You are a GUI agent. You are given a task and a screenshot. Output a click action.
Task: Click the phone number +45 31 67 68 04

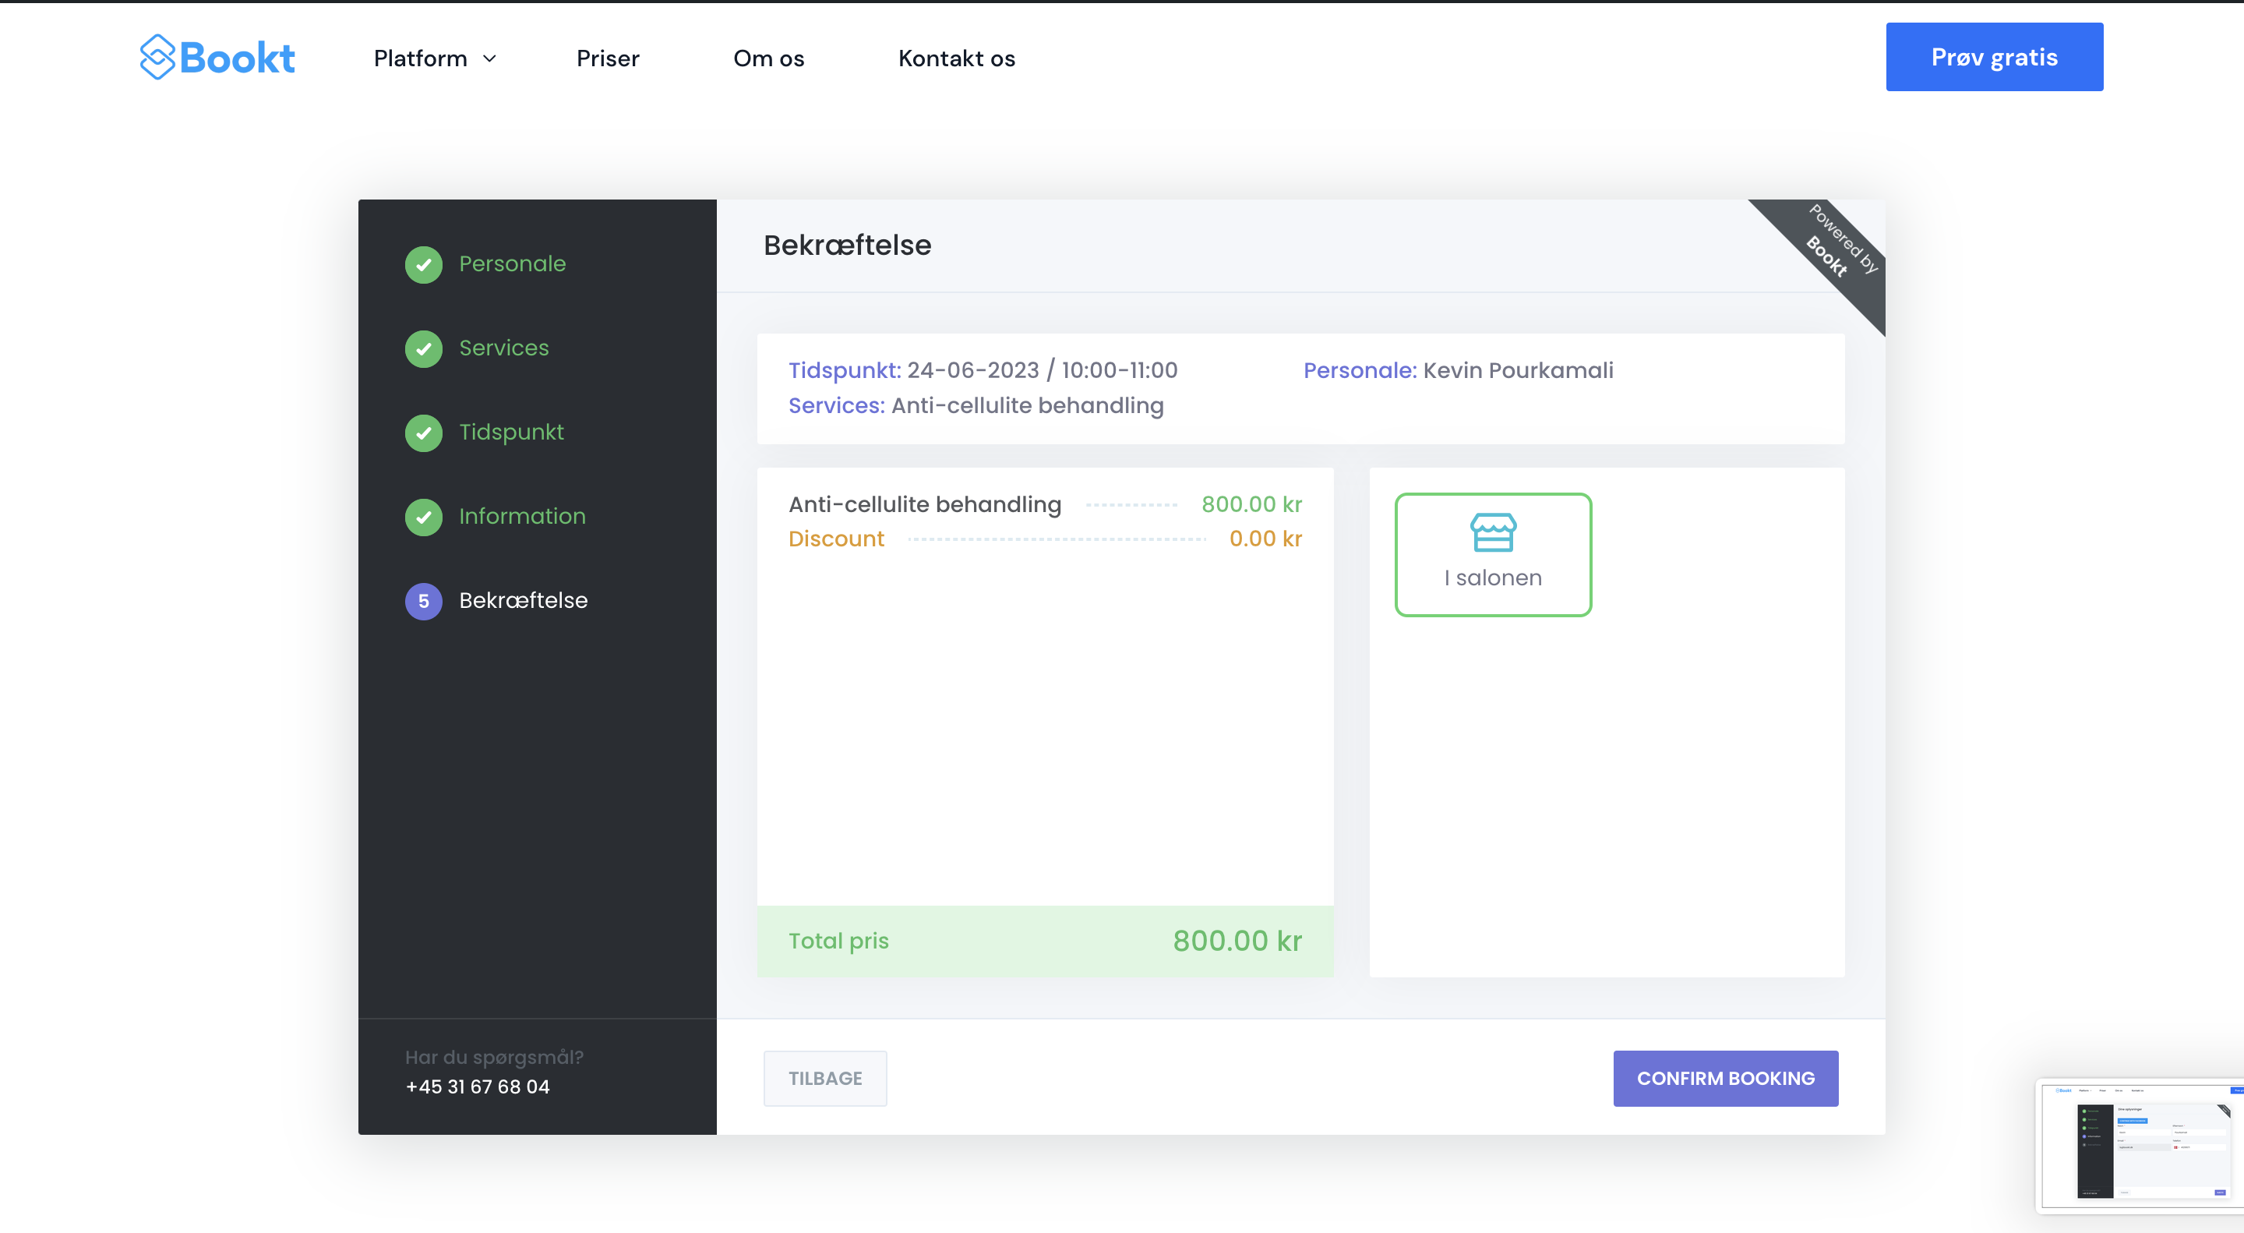tap(478, 1086)
